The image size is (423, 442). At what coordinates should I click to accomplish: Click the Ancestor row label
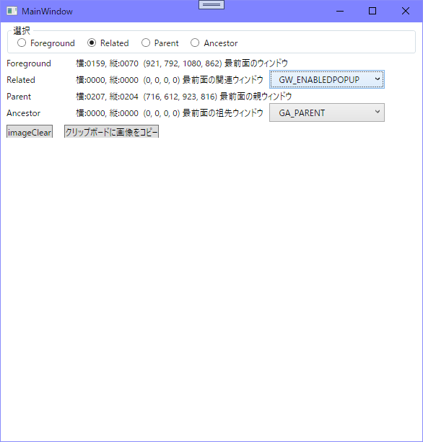23,113
